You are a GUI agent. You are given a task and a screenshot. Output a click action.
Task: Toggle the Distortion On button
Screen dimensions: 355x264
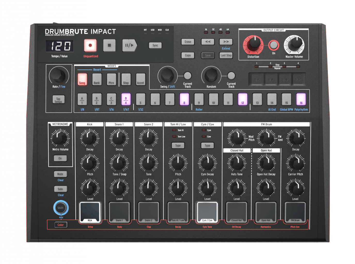click(x=274, y=45)
